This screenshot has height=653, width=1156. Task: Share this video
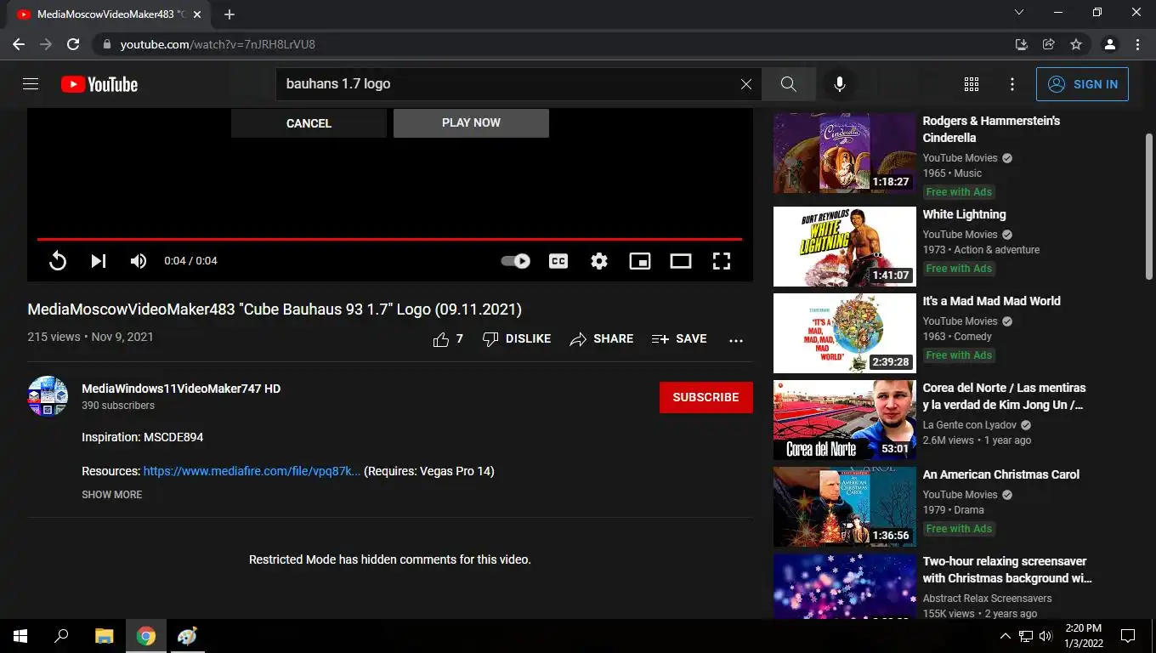pyautogui.click(x=602, y=339)
